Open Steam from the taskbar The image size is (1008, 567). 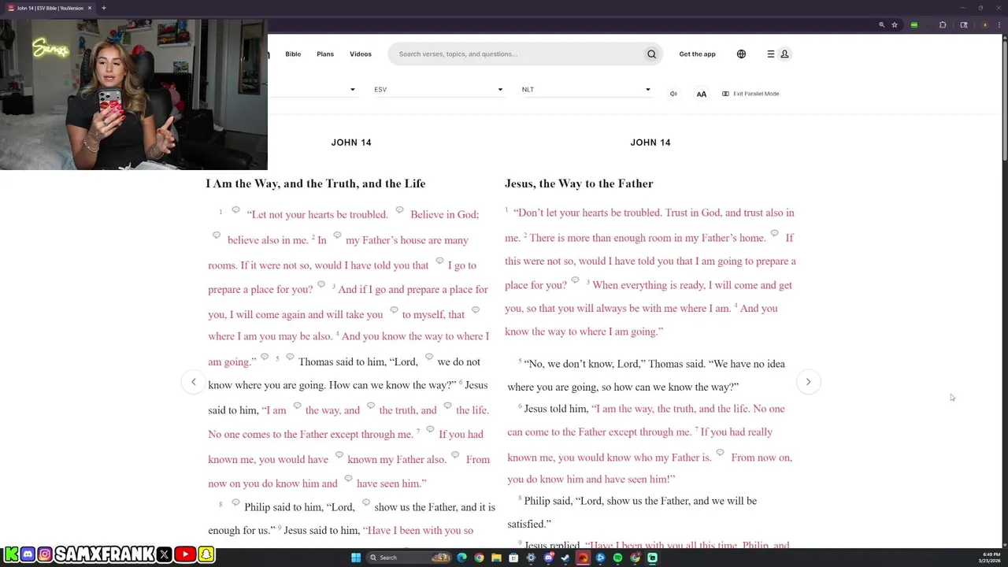click(565, 558)
